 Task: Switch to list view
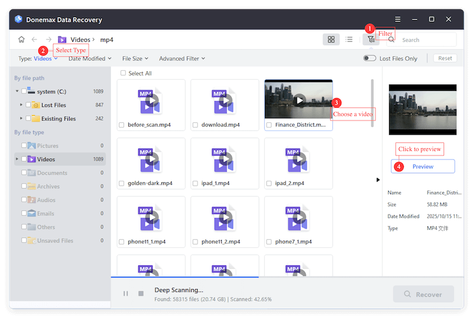(x=349, y=40)
